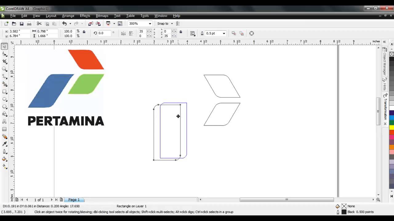Image resolution: width=394 pixels, height=221 pixels.
Task: Select the Eyedropper tool
Action: click(x=4, y=144)
